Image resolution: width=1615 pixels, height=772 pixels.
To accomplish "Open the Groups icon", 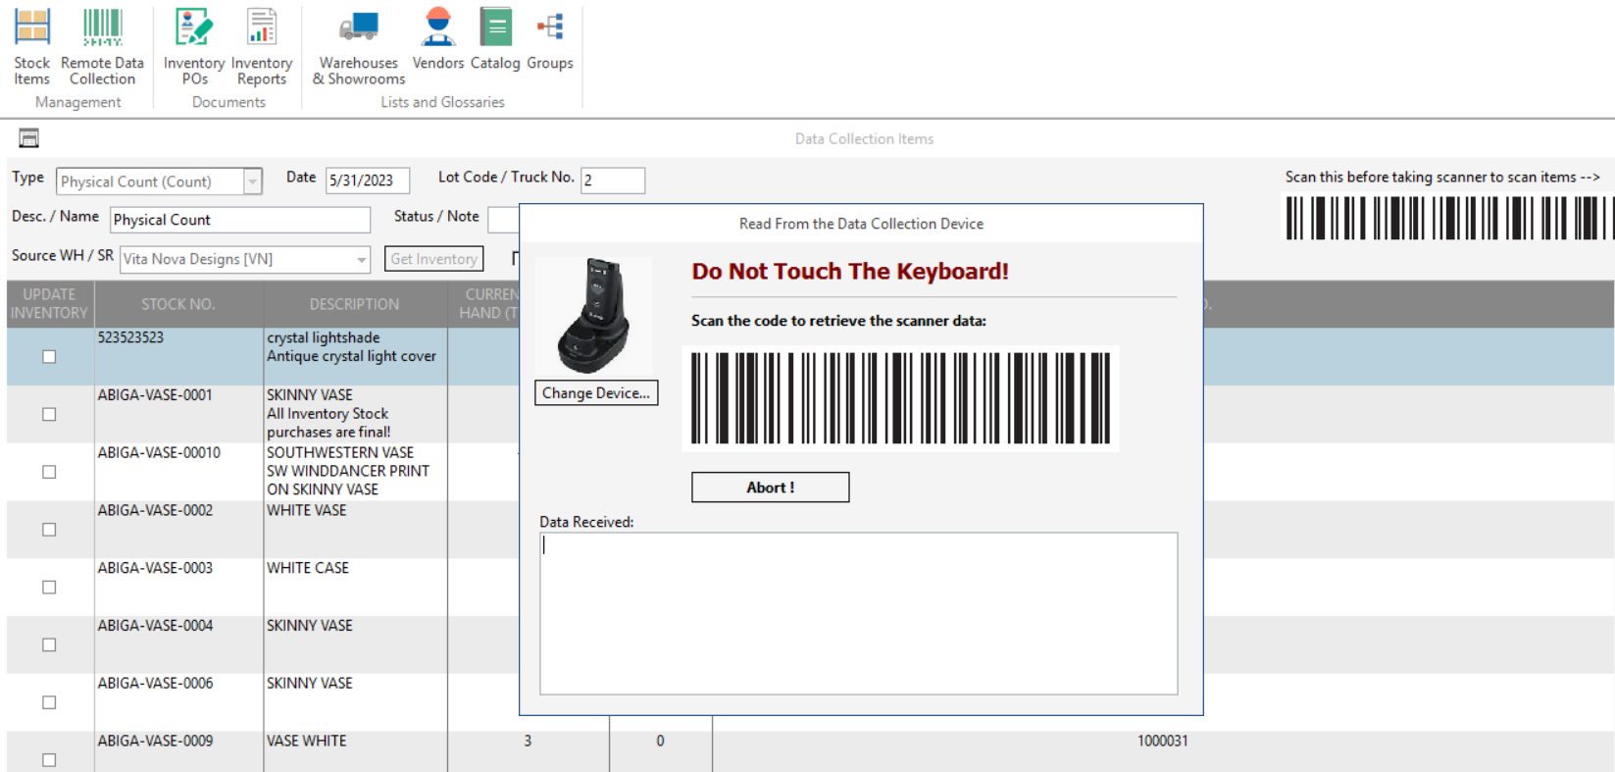I will point(550,39).
